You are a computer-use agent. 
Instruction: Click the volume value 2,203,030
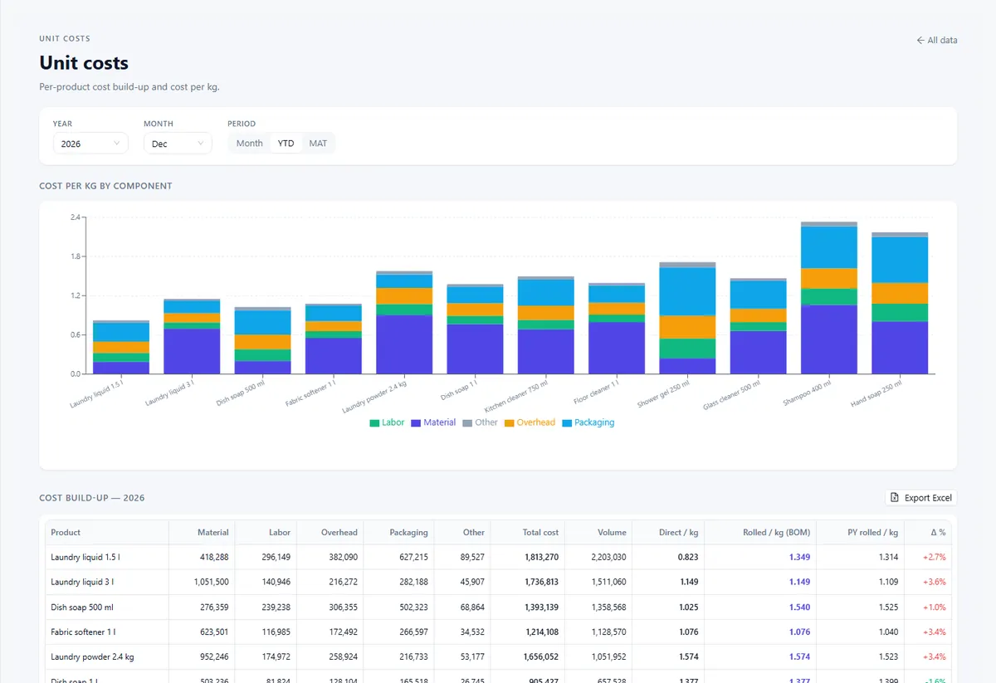coord(608,557)
